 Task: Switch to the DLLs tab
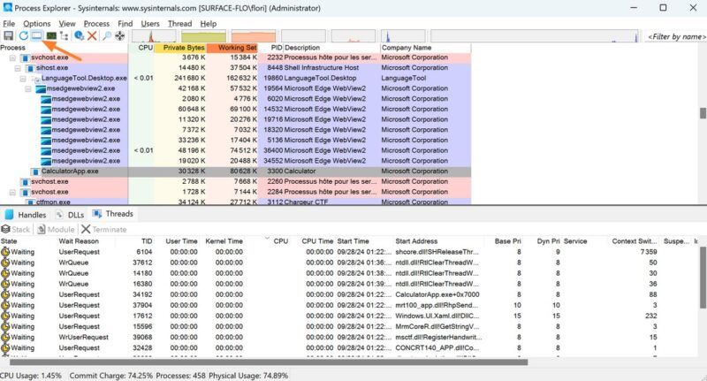click(x=70, y=214)
